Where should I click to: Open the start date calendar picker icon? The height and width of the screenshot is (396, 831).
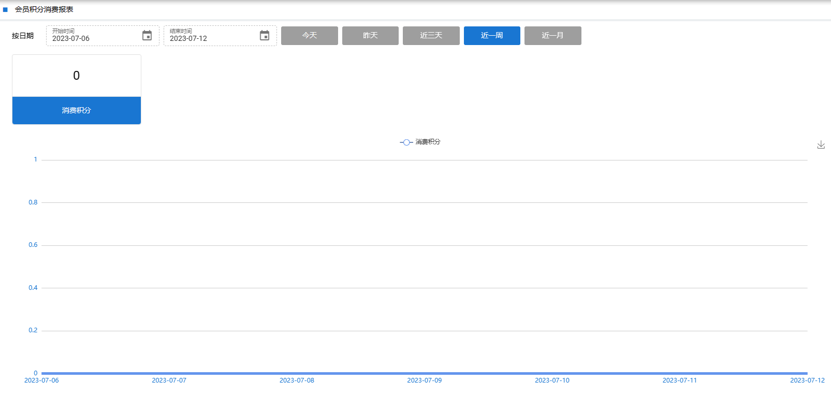click(147, 35)
